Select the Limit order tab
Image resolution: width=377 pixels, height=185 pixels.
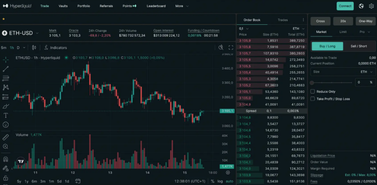tap(343, 32)
